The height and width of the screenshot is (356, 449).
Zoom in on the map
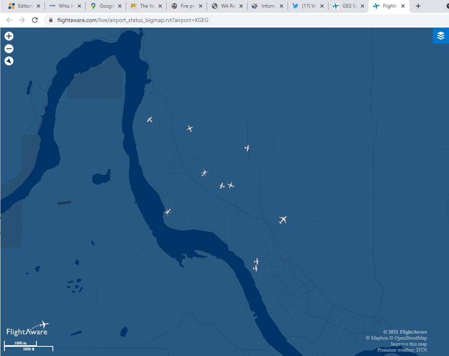click(x=9, y=36)
